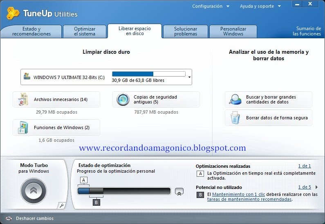Click the optimization progress bar
The image size is (325, 224).
coord(124,191)
